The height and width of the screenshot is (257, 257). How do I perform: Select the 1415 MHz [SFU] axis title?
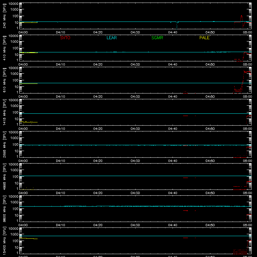4,112
